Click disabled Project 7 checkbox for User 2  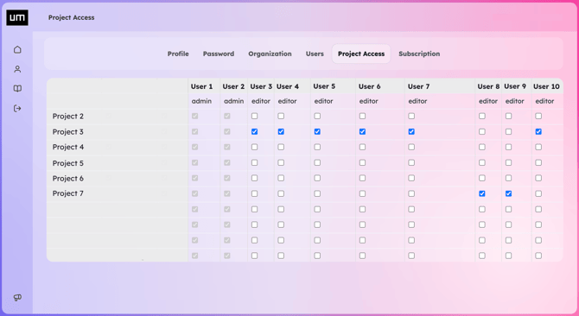coord(227,193)
